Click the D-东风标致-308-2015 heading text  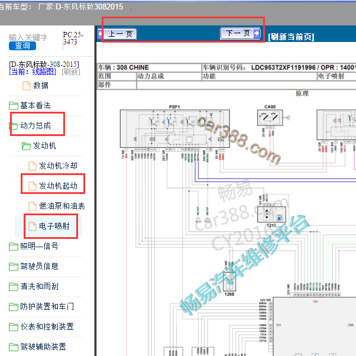(x=44, y=64)
